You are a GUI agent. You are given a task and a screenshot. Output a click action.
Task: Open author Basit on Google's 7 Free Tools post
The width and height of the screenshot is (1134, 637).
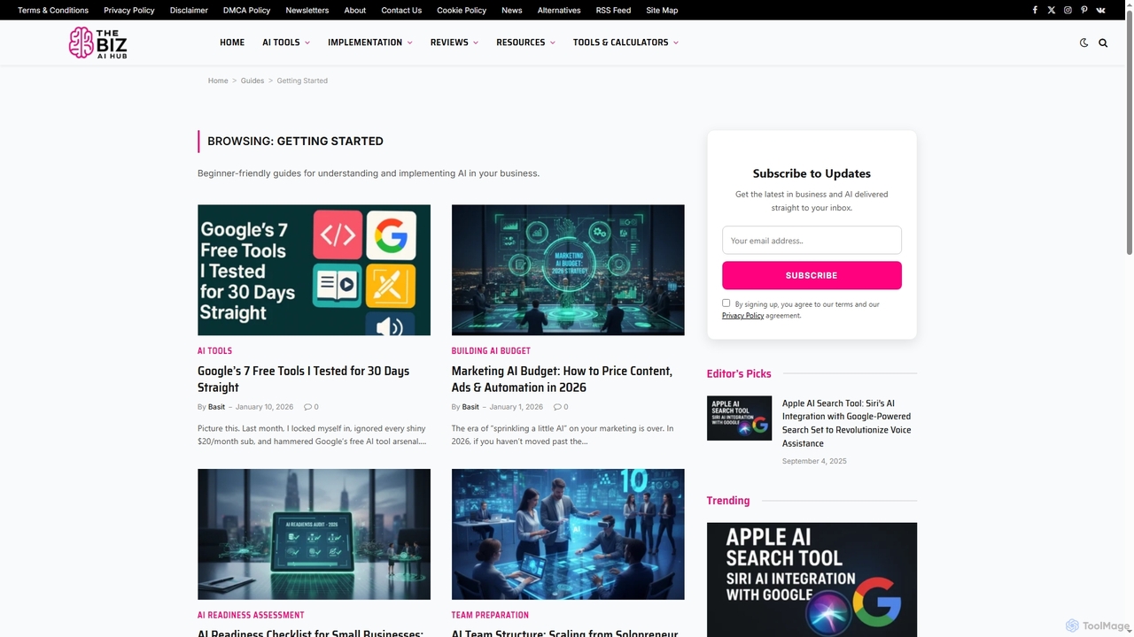pyautogui.click(x=216, y=407)
